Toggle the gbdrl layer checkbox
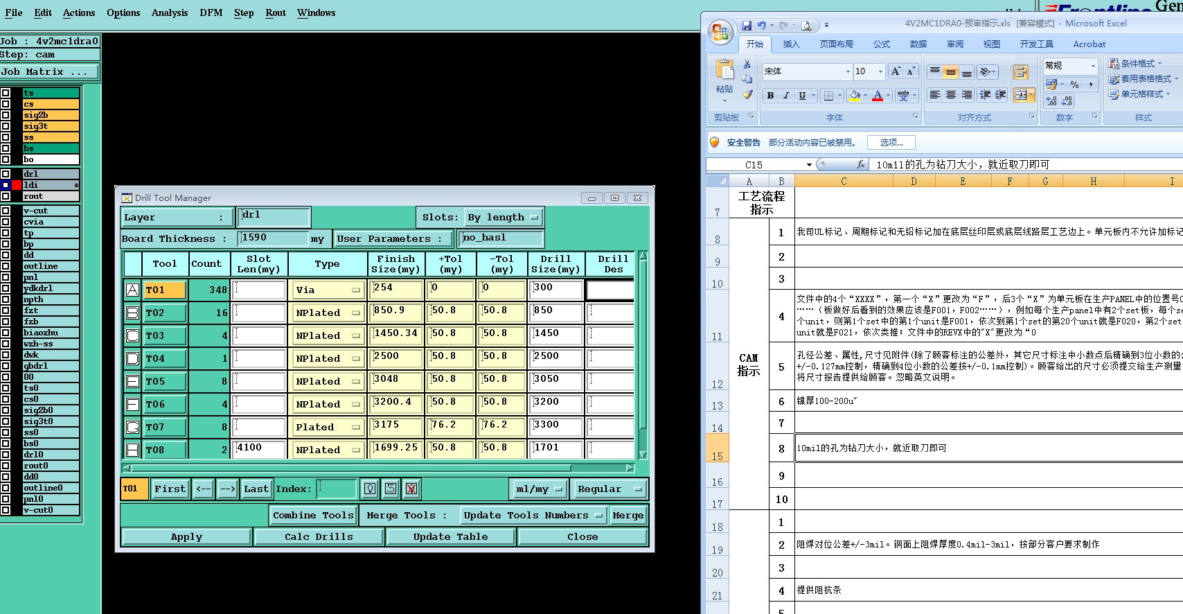 6,366
